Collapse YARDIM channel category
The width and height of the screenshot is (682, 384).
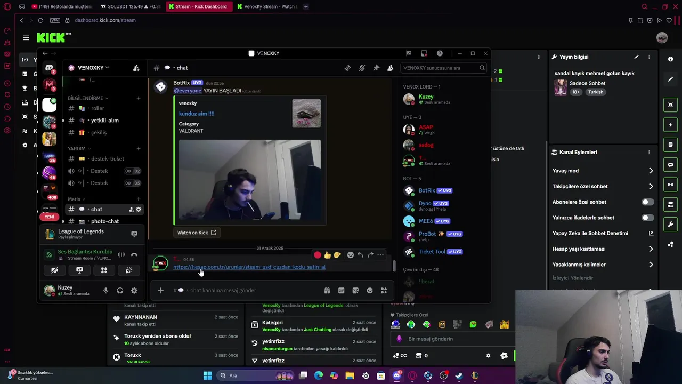click(79, 149)
